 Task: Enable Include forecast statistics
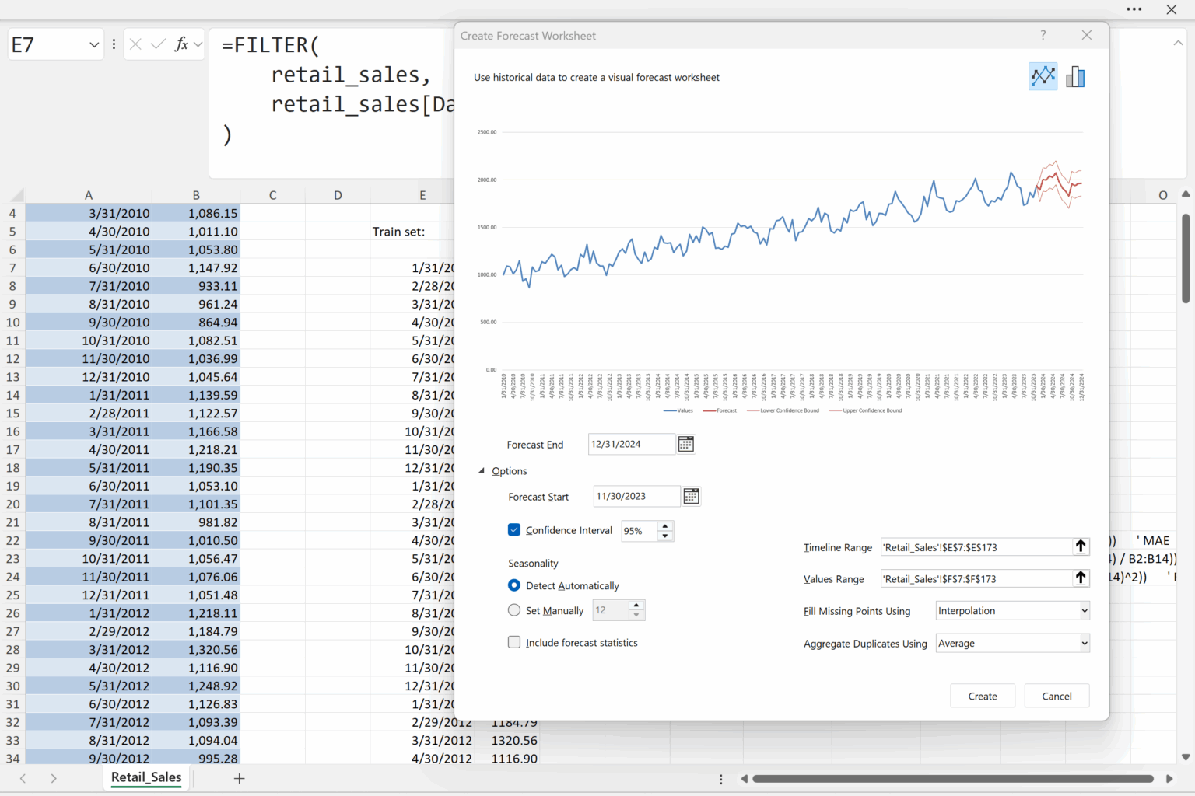point(514,642)
